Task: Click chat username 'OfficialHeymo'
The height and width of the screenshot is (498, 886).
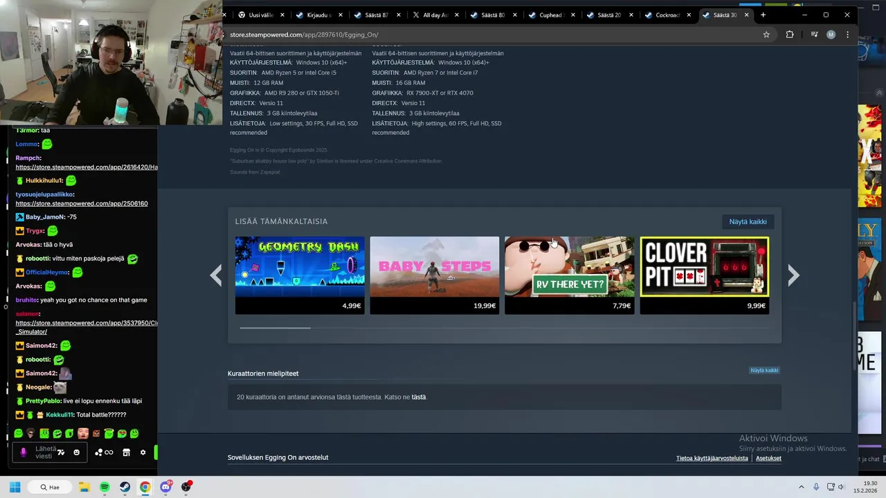Action: [47, 273]
